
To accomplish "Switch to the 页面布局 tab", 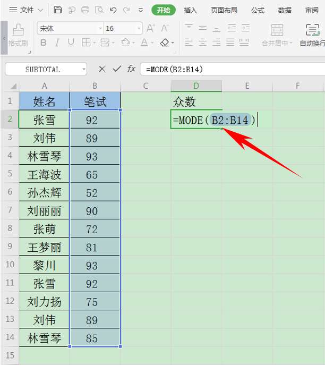I will 224,10.
